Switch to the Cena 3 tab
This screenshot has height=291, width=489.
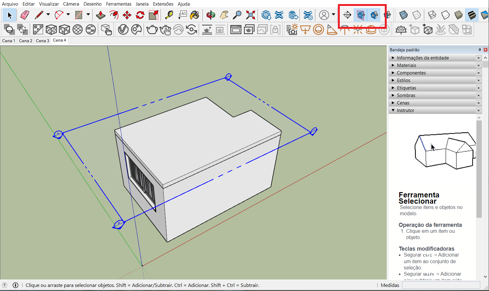click(43, 41)
